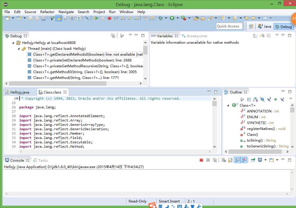Click the Open Task folder icon
Viewport: 296px width, 208px height.
tap(203, 18)
